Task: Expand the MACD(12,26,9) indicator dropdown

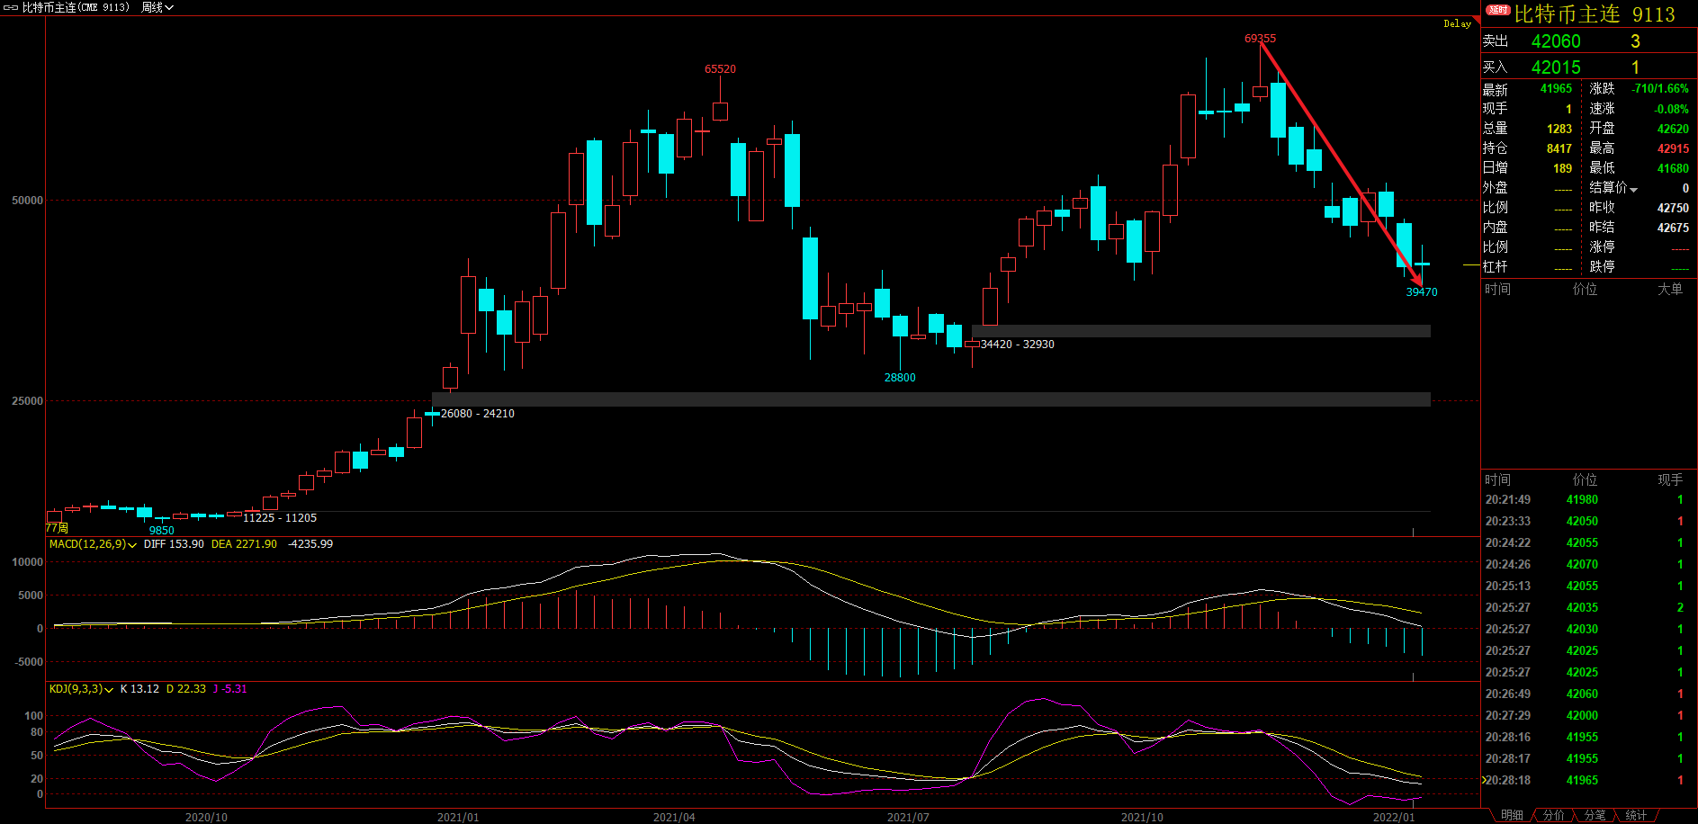Action: tap(132, 545)
